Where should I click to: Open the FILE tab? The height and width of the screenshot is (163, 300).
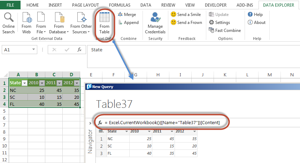10,5
